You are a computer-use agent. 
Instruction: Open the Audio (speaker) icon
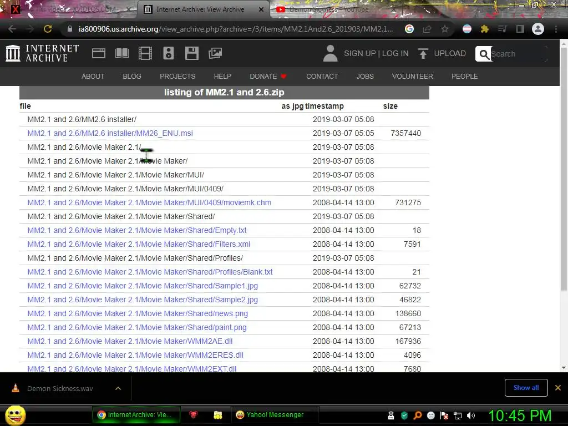pos(169,53)
